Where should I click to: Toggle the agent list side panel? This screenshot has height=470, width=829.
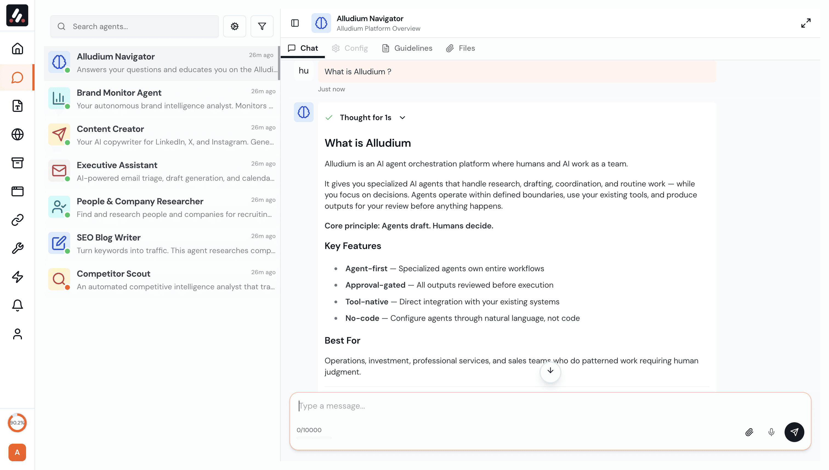coord(295,23)
